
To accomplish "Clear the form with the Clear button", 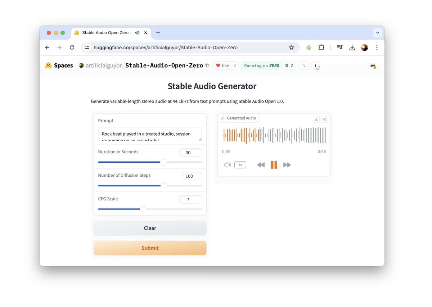I will pos(150,228).
